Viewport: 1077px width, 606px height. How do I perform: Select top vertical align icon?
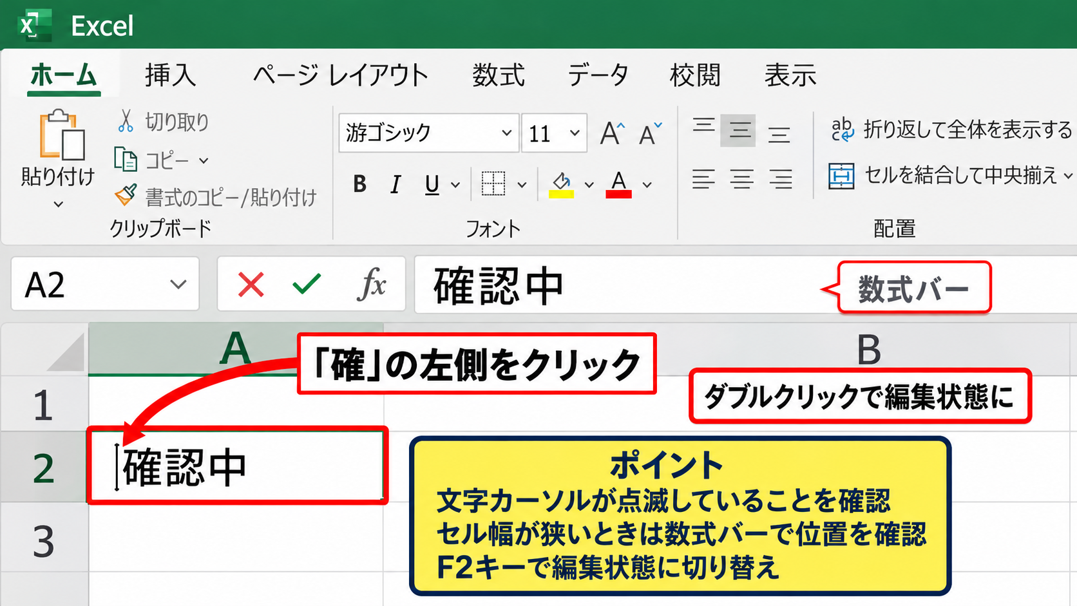click(703, 126)
